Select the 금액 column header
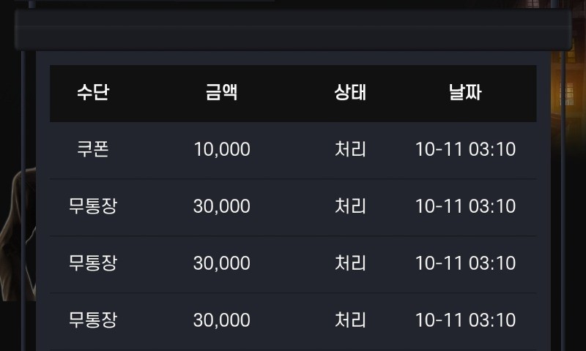Screen dimensions: 586x351 [221, 93]
